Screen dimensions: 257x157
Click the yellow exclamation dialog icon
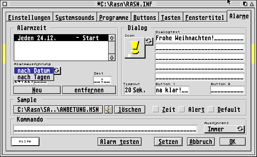135,48
